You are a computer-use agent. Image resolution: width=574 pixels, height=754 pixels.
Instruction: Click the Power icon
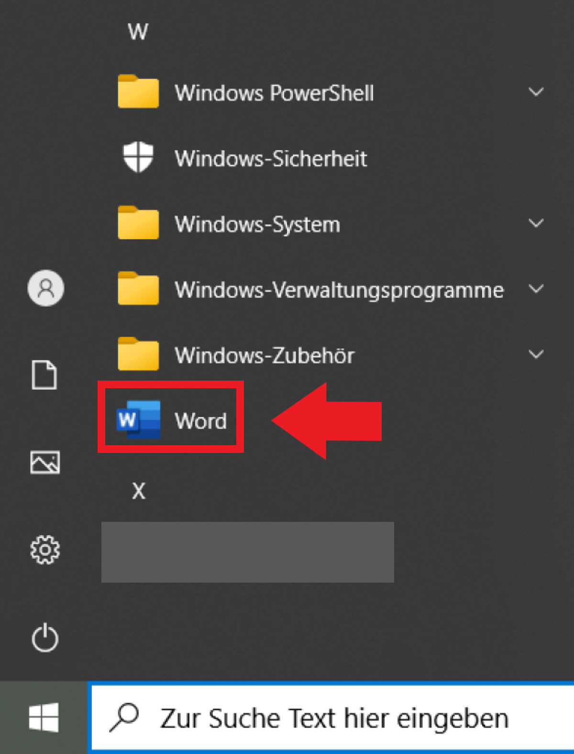tap(45, 637)
